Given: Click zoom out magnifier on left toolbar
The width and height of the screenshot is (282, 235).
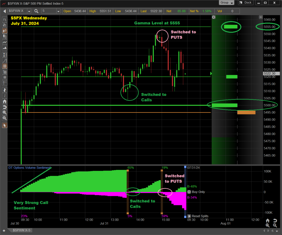Looking at the screenshot, I should (x=5, y=118).
